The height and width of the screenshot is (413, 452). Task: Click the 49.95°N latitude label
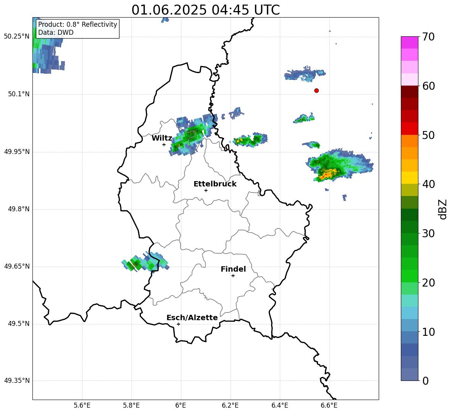[17, 152]
